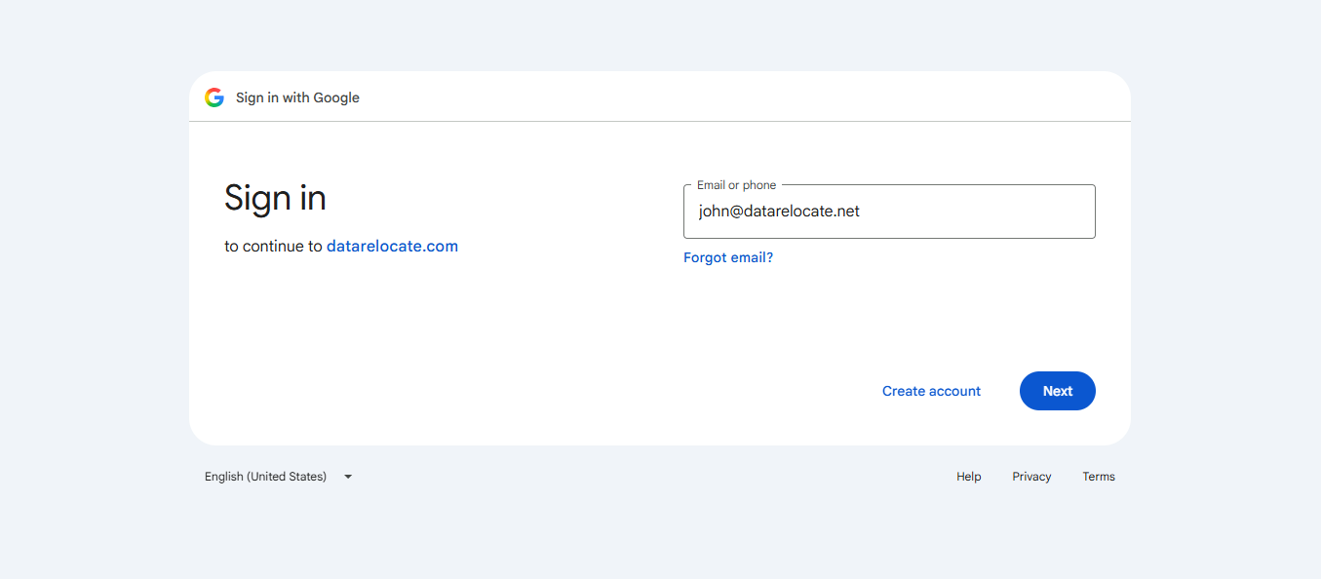
Task: Click the Email or phone field
Action: click(889, 212)
